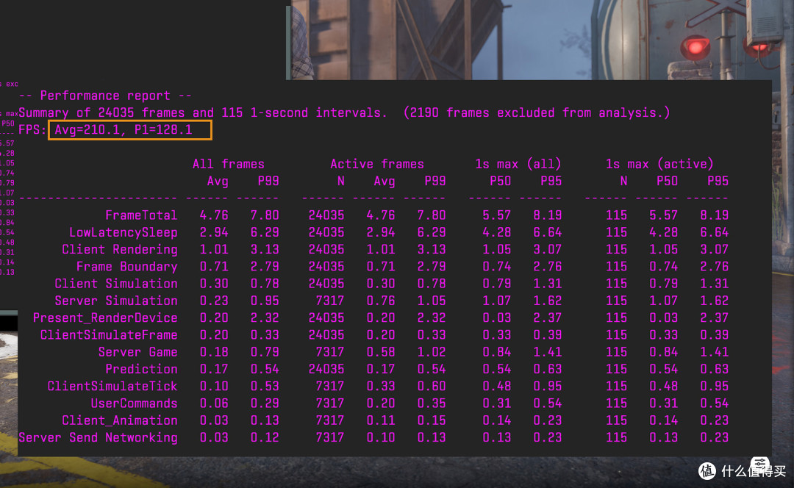Click Client Simulation's 1s max (active) P50 0.79
This screenshot has width=794, height=488.
[663, 284]
